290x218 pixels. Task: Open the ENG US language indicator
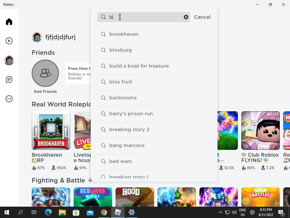(x=242, y=212)
